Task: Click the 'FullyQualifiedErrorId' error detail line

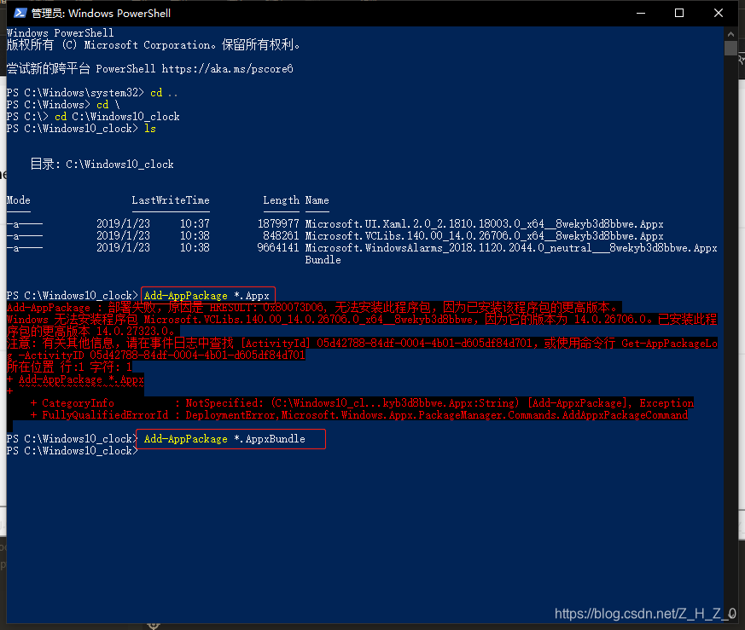Action: tap(358, 415)
